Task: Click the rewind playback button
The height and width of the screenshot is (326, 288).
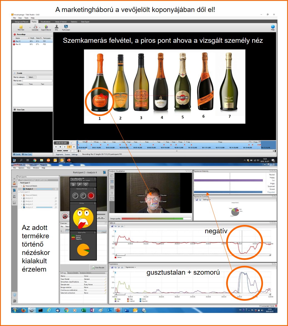Action: point(56,147)
